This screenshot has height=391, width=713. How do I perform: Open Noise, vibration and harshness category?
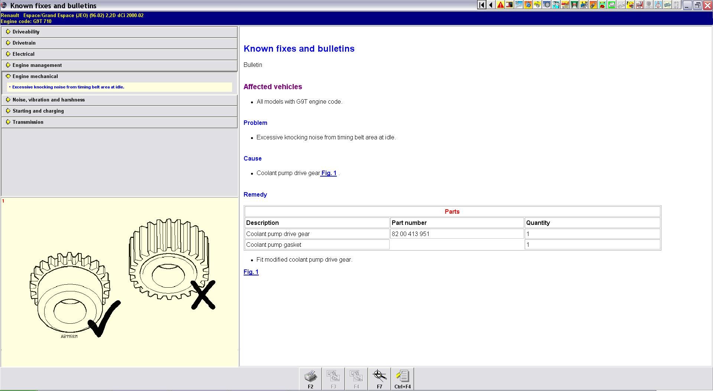click(x=49, y=100)
